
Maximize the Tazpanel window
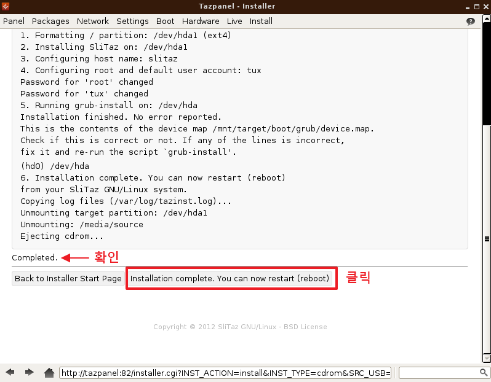click(x=477, y=7)
